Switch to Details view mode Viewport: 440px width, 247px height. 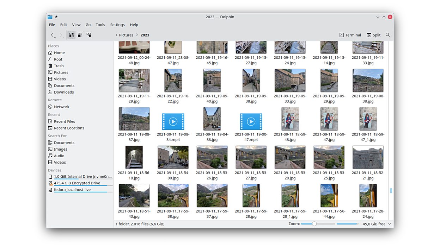(89, 35)
